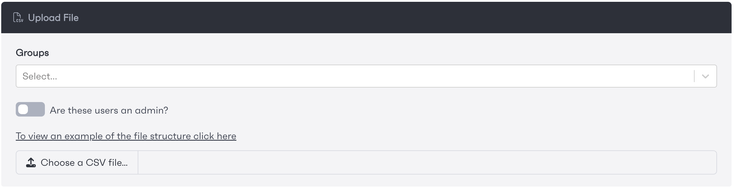Click the "Are these users an admin?" label
This screenshot has width=734, height=189.
pyautogui.click(x=109, y=110)
